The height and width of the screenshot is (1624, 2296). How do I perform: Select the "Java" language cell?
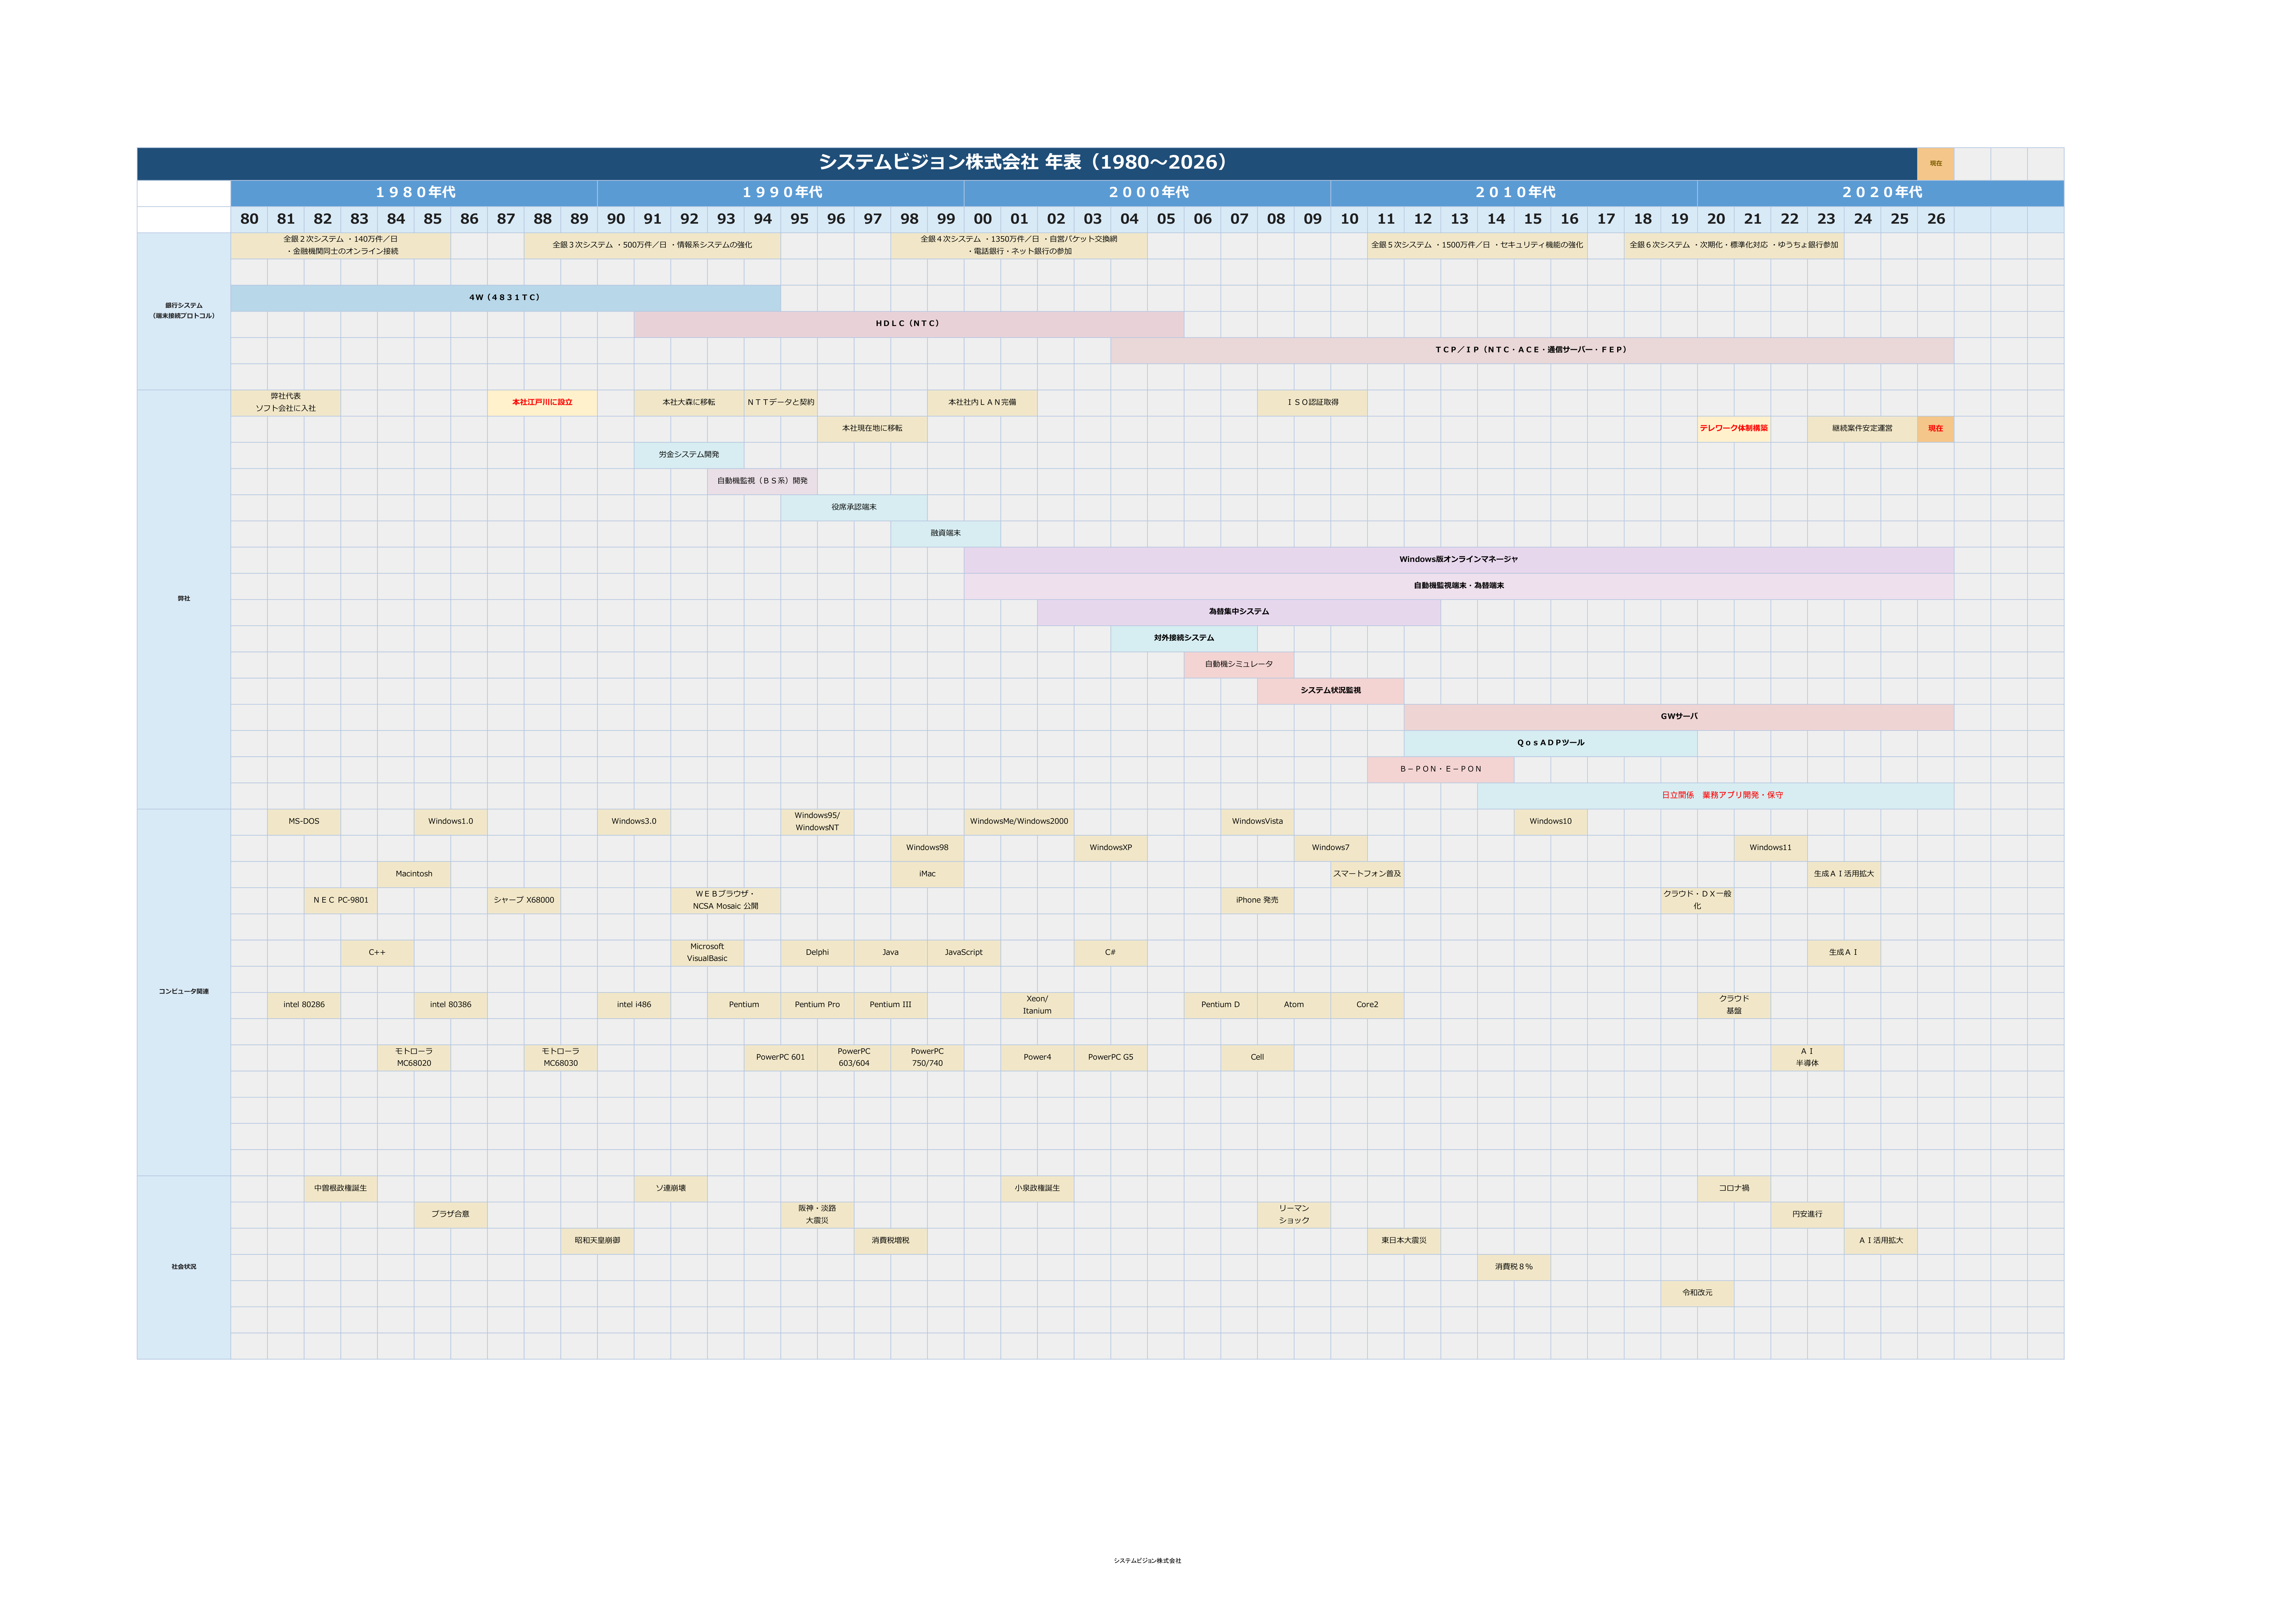coord(891,953)
